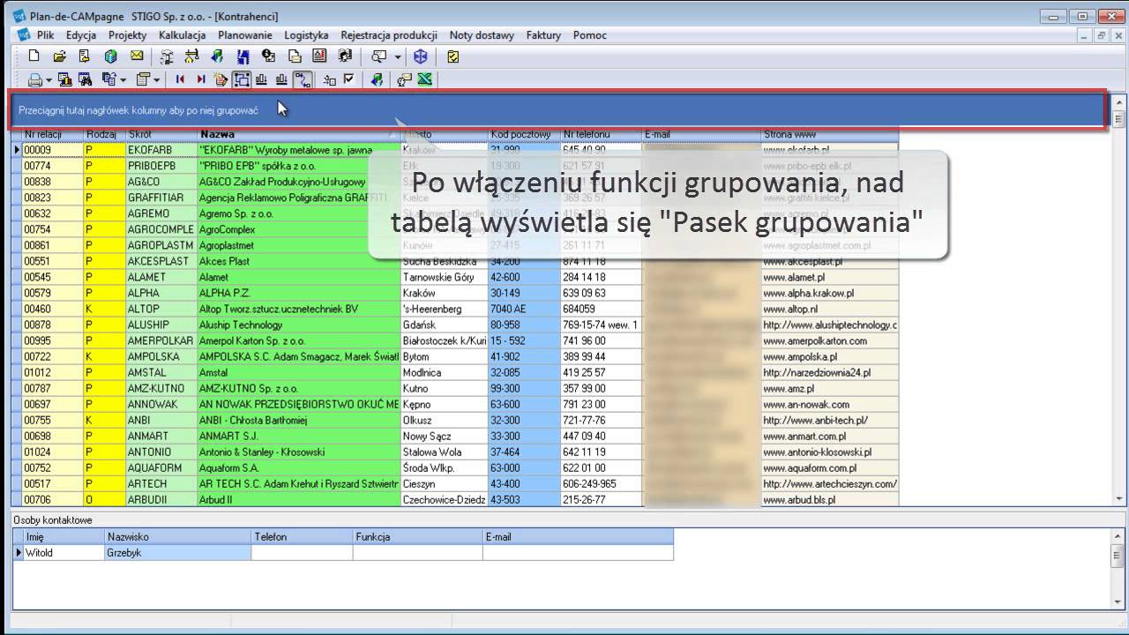Toggle the grouping bar toolbar button
This screenshot has height=635, width=1129.
pyautogui.click(x=242, y=79)
